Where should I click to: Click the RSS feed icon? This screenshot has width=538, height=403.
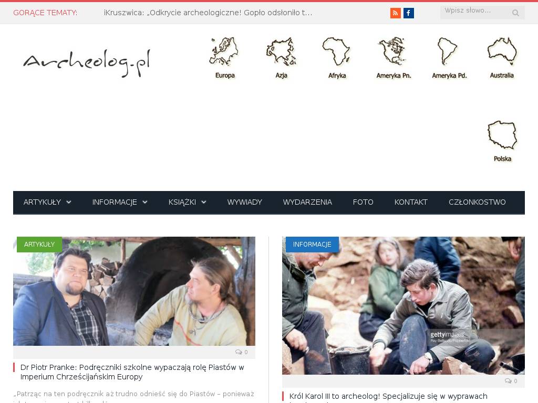[395, 13]
